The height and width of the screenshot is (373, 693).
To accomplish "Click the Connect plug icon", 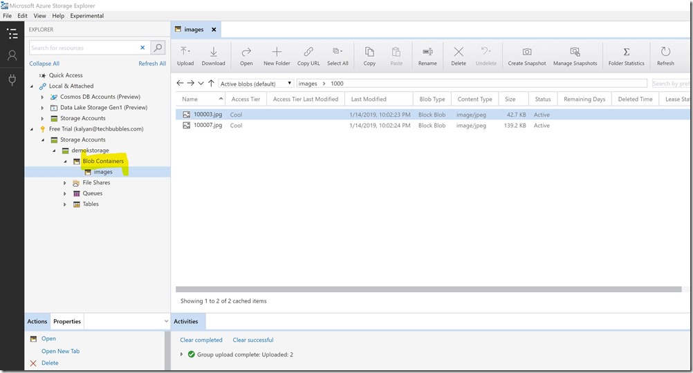I will point(12,79).
